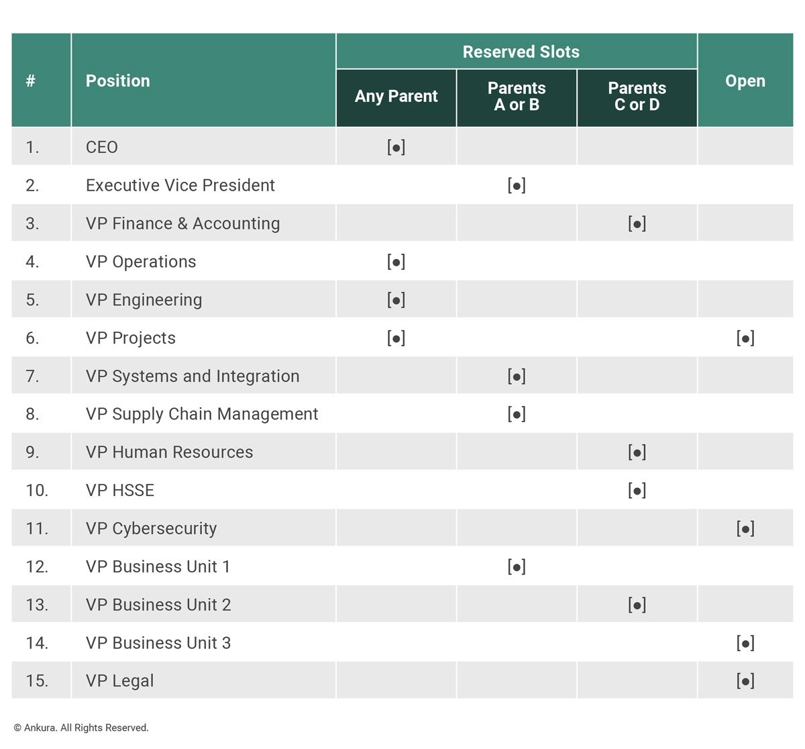Click the Open marker for Business Unit 3
805x749 pixels.
745,643
